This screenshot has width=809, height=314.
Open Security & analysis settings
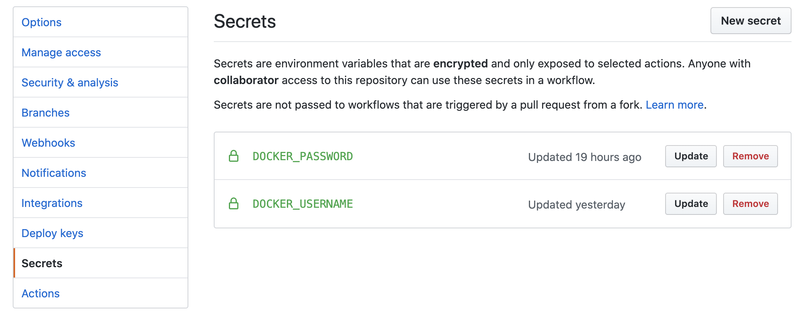coord(70,82)
